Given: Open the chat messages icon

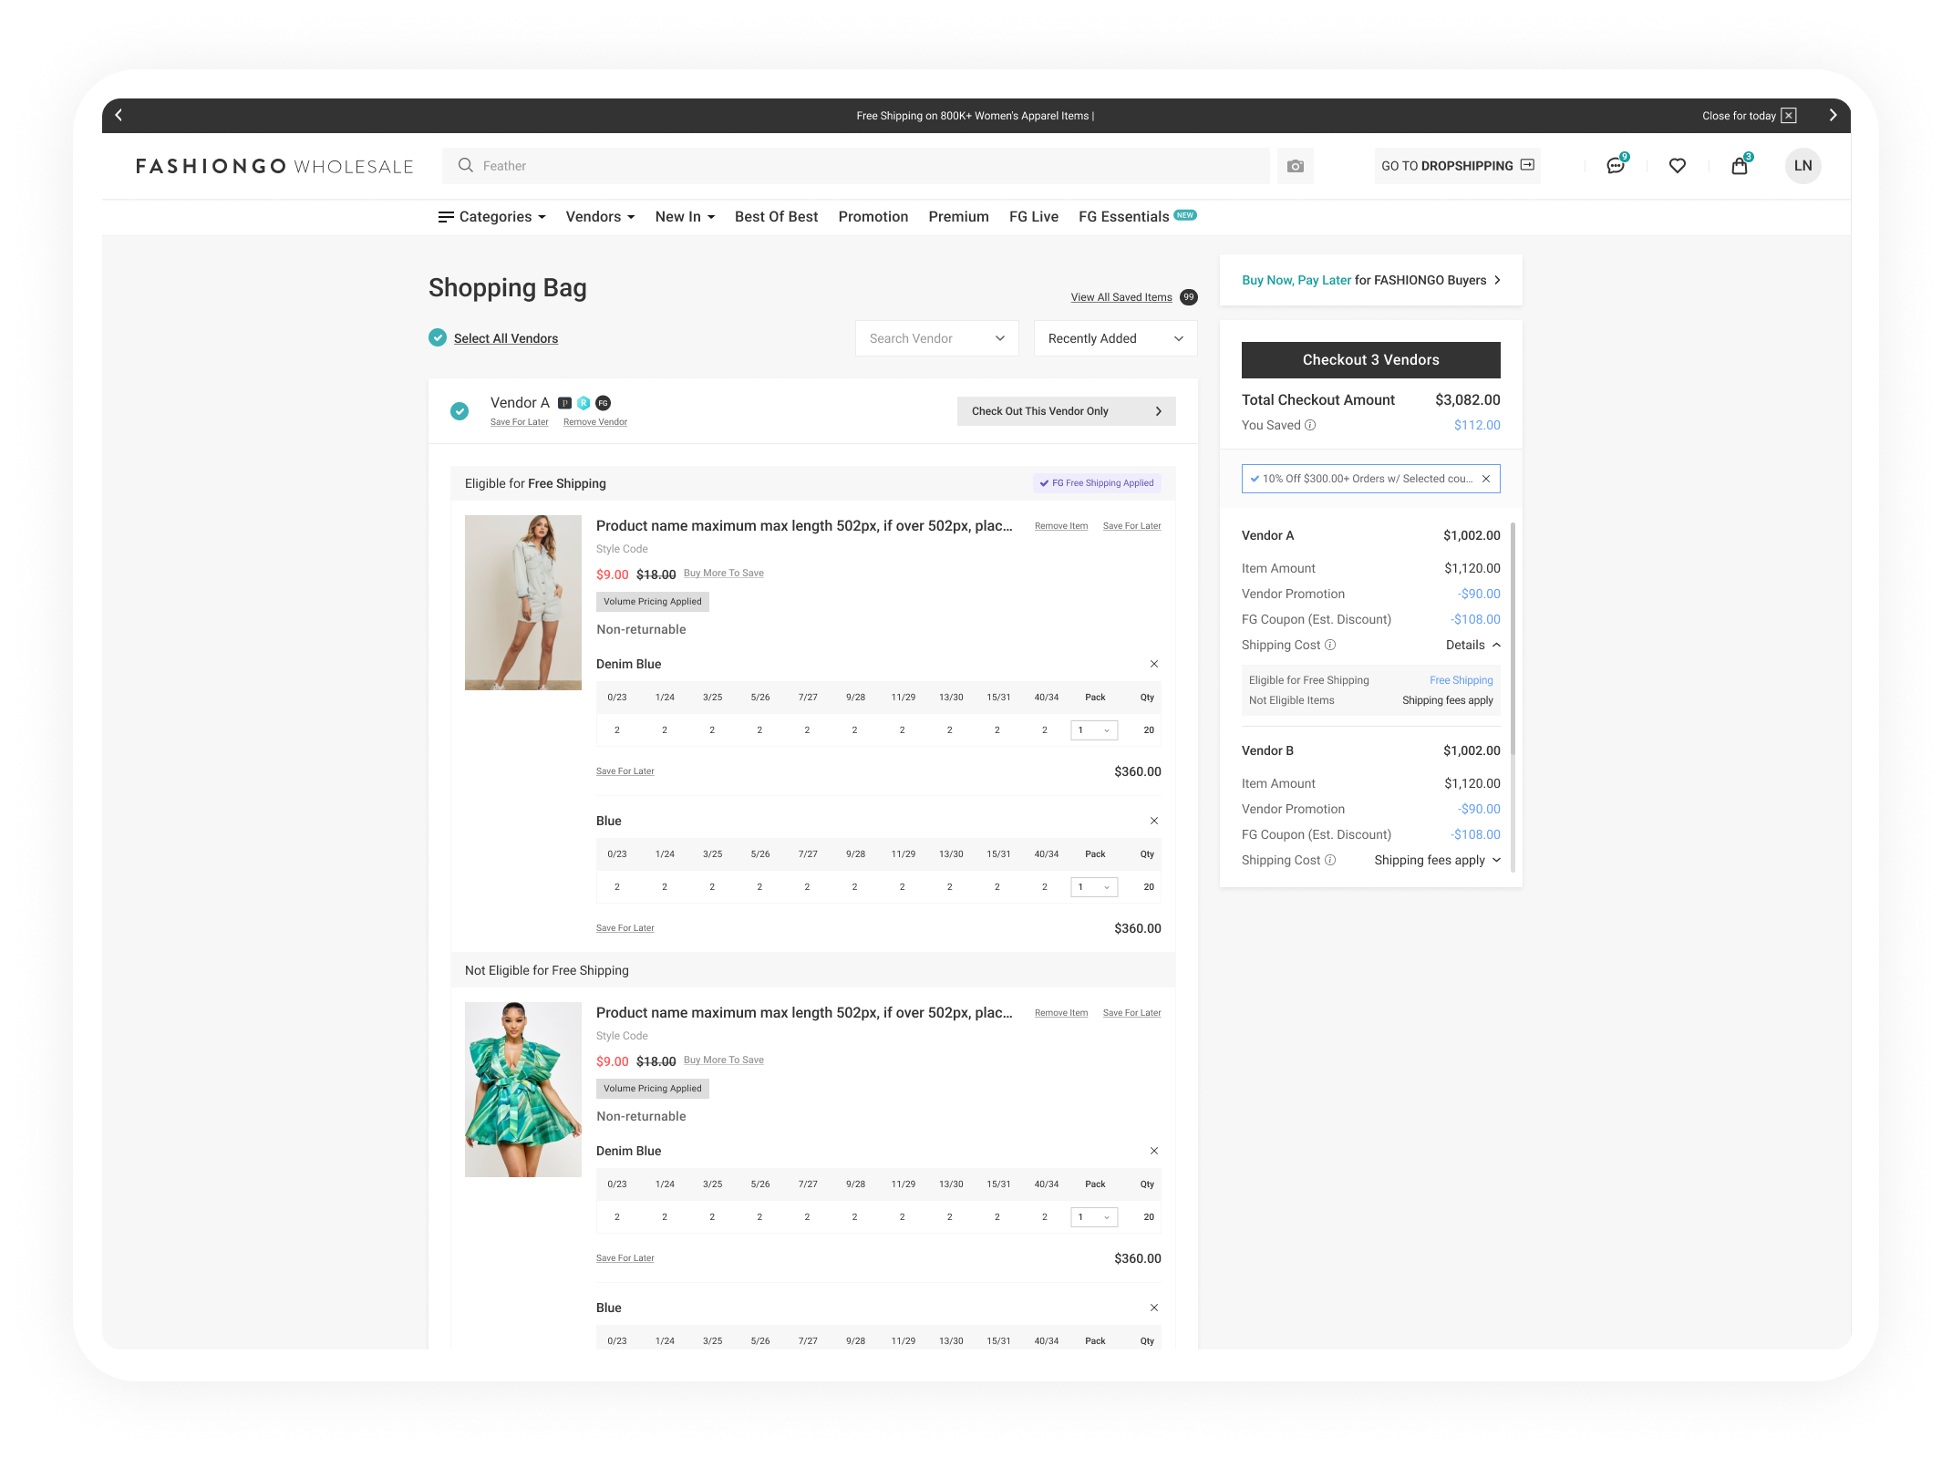Looking at the screenshot, I should (x=1615, y=166).
